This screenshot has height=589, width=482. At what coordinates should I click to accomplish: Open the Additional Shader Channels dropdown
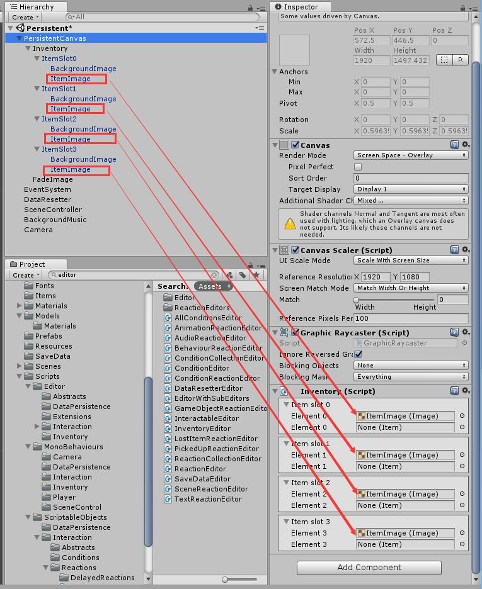pos(411,200)
